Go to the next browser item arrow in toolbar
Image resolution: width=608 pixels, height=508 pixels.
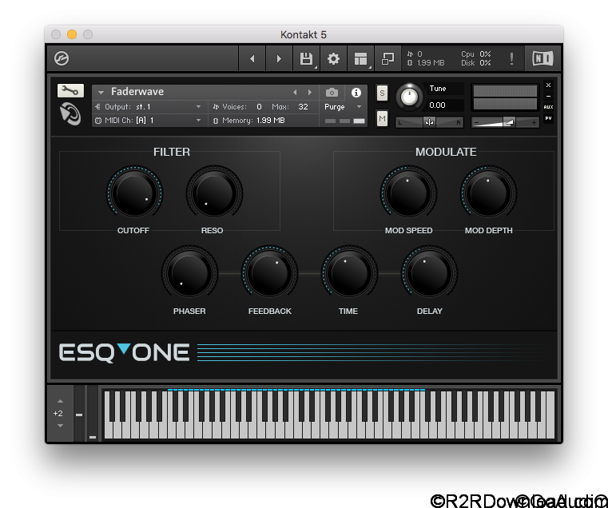coord(279,58)
